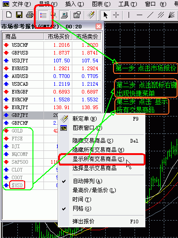This screenshot has height=238, width=178.
Task: Select the Cursor arrow tool
Action: pos(105,15)
